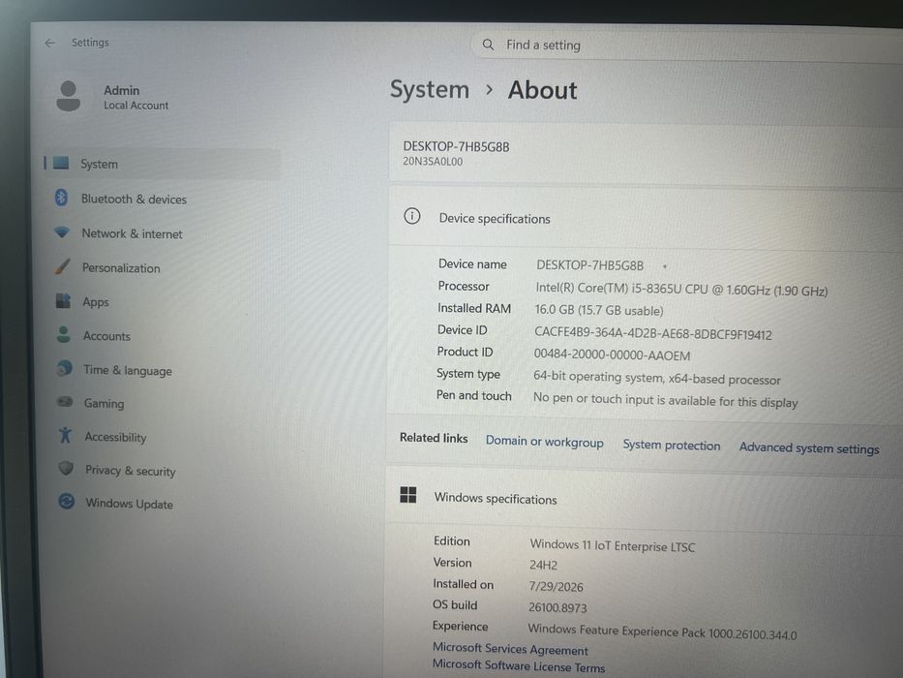The width and height of the screenshot is (903, 678).
Task: Click System in the breadcrumb header
Action: [430, 89]
